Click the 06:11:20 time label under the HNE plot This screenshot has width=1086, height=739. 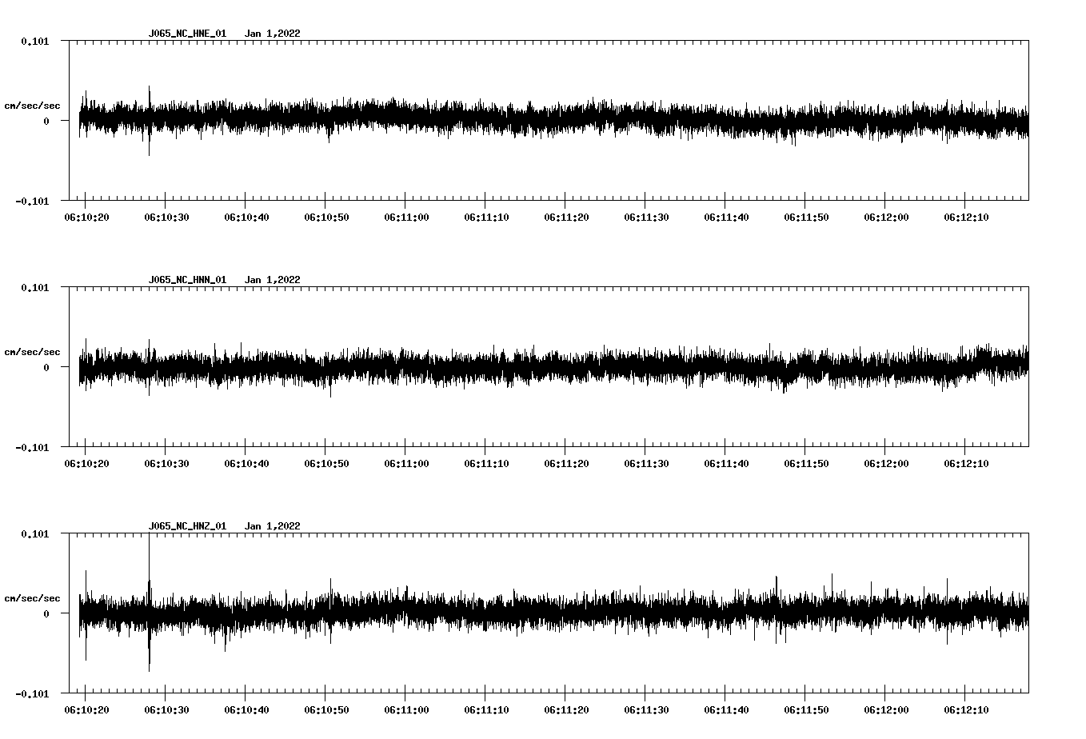[566, 218]
